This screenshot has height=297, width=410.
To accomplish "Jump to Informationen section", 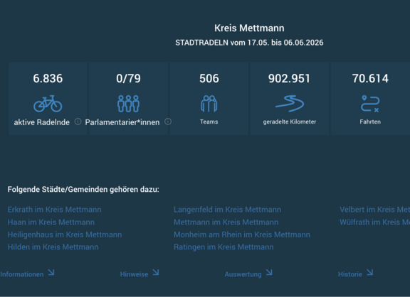I will pyautogui.click(x=22, y=274).
